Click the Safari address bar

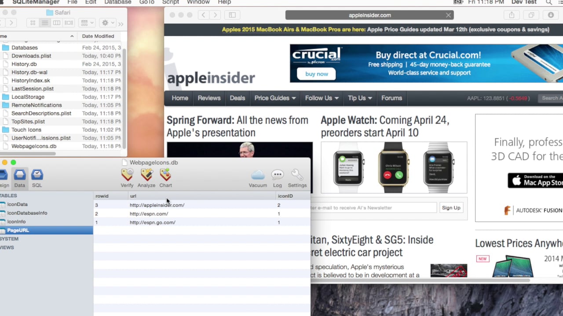(369, 15)
